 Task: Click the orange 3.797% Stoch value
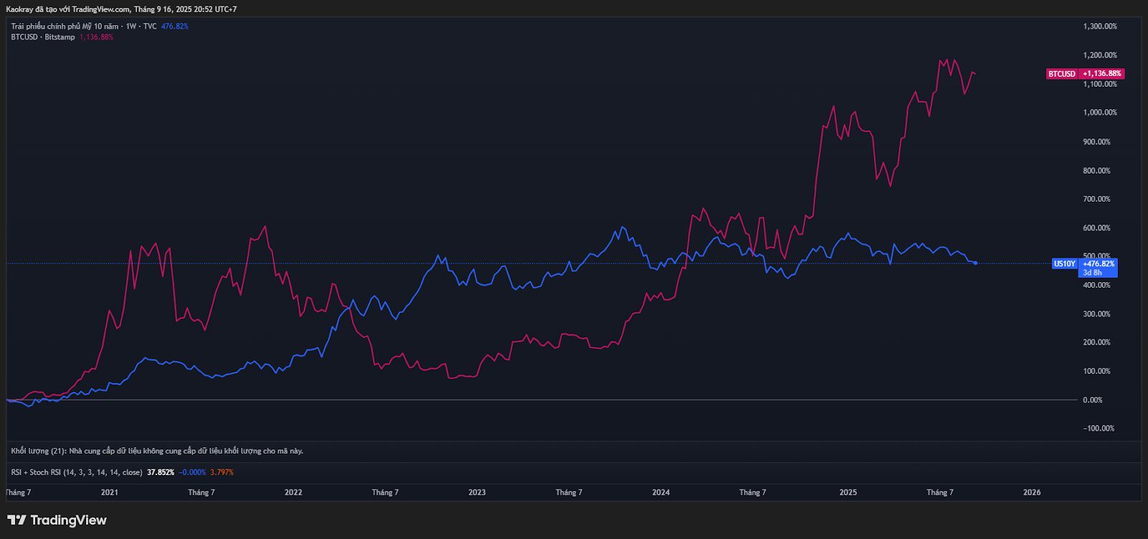[x=222, y=472]
